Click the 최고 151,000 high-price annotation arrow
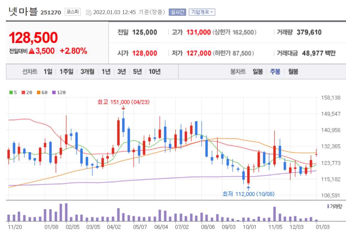Image resolution: width=346 pixels, height=232 pixels. [123, 107]
